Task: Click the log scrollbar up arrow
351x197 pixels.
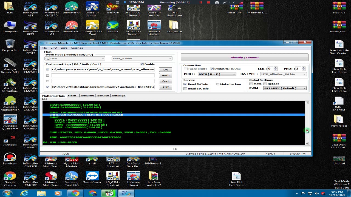Action: tap(307, 103)
